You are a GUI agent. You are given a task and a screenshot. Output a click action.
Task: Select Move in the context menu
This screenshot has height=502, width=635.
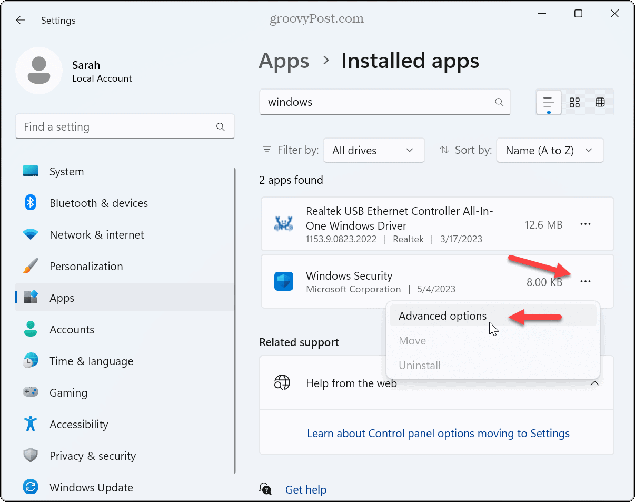(493, 340)
